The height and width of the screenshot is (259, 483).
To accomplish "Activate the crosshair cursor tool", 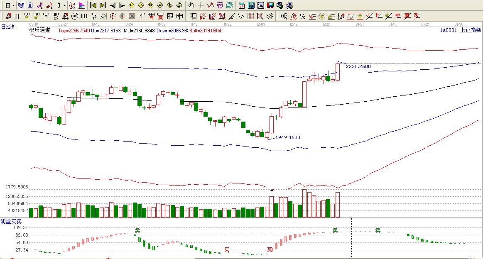I will click(x=201, y=5).
